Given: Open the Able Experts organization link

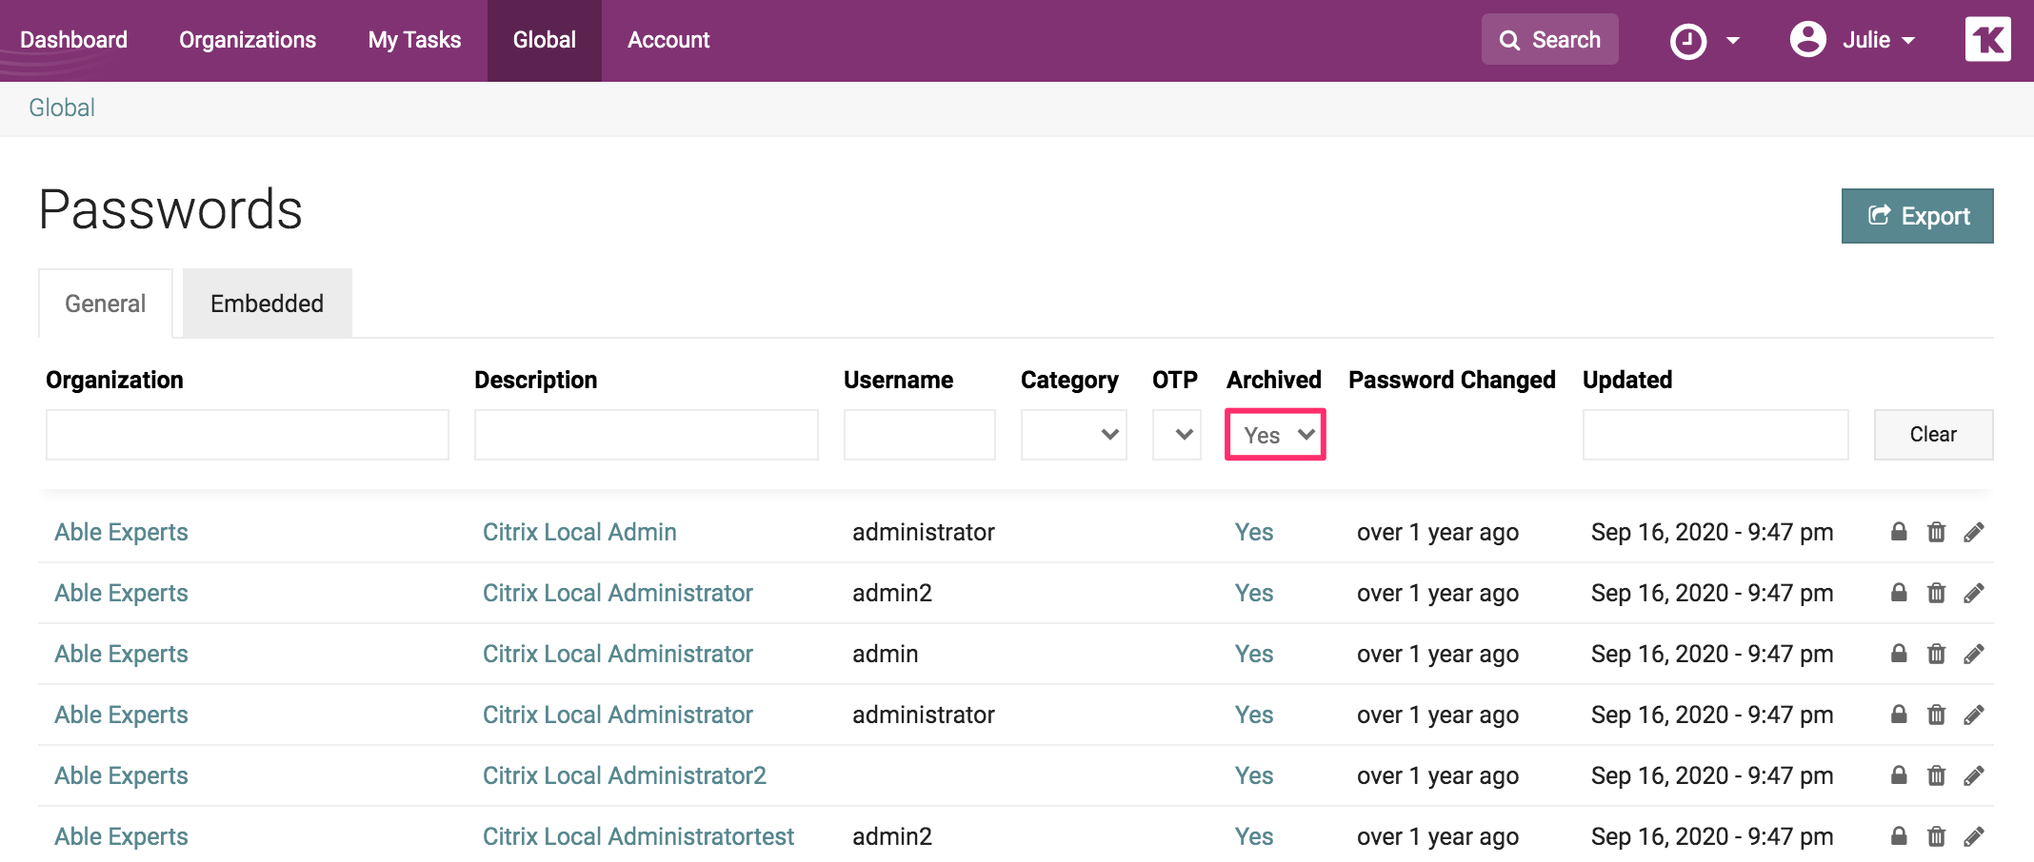Looking at the screenshot, I should pos(120,532).
